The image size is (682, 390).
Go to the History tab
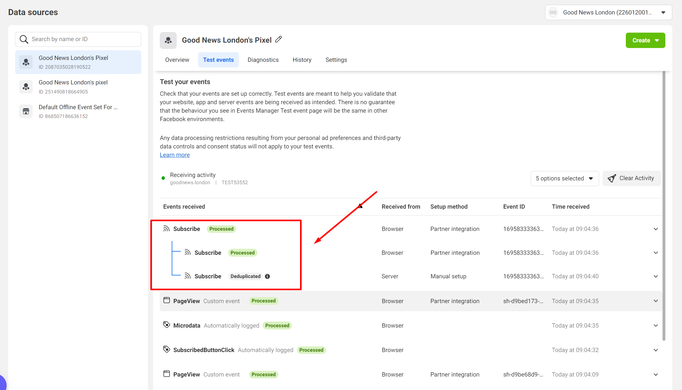[302, 60]
